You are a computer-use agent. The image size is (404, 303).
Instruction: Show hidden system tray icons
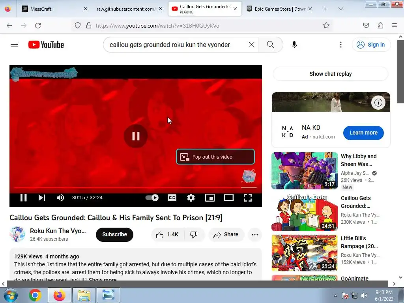(x=335, y=296)
